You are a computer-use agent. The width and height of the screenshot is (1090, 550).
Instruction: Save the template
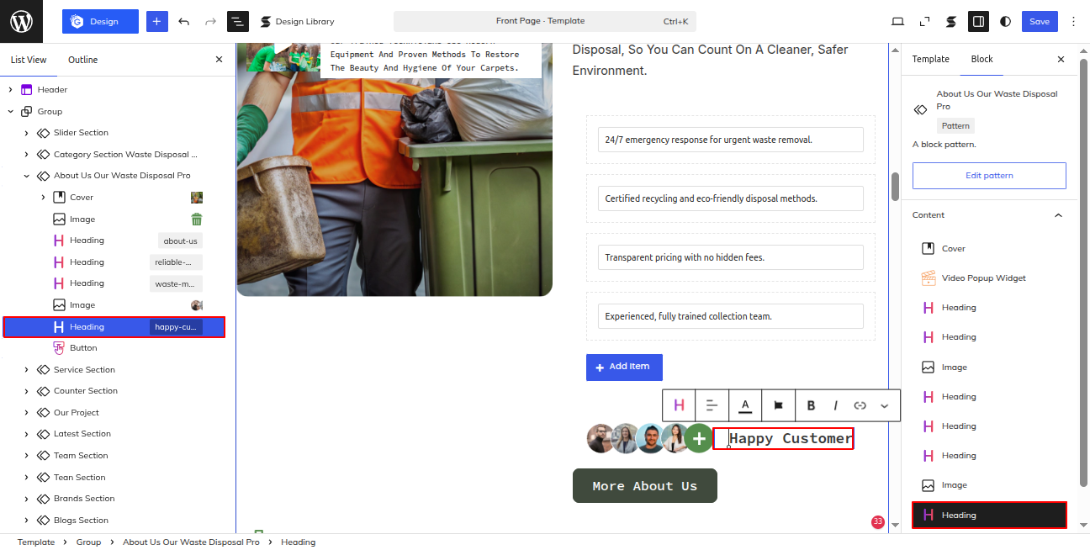coord(1040,21)
